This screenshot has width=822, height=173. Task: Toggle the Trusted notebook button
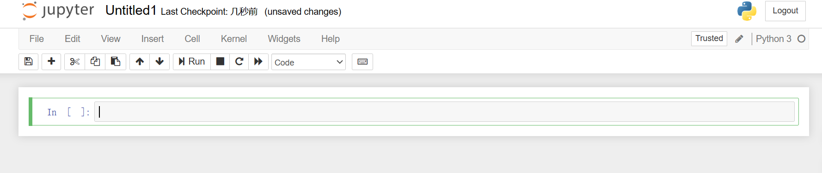pyautogui.click(x=709, y=38)
